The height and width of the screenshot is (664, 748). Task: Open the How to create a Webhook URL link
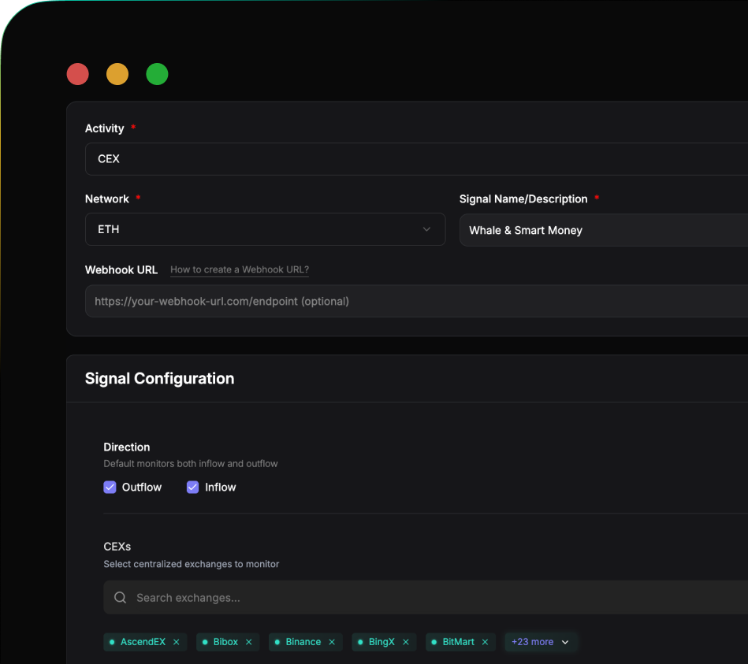coord(239,269)
